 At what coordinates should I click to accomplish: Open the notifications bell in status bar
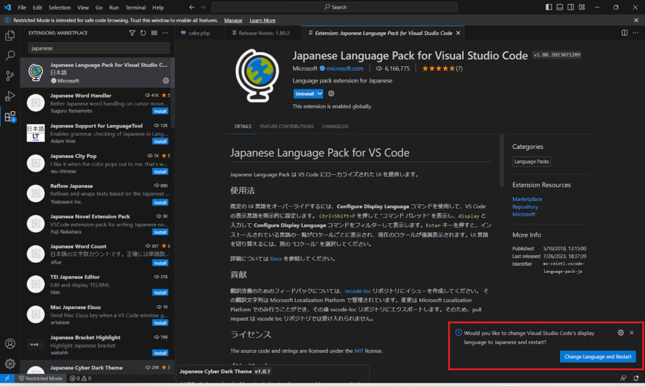(x=636, y=378)
